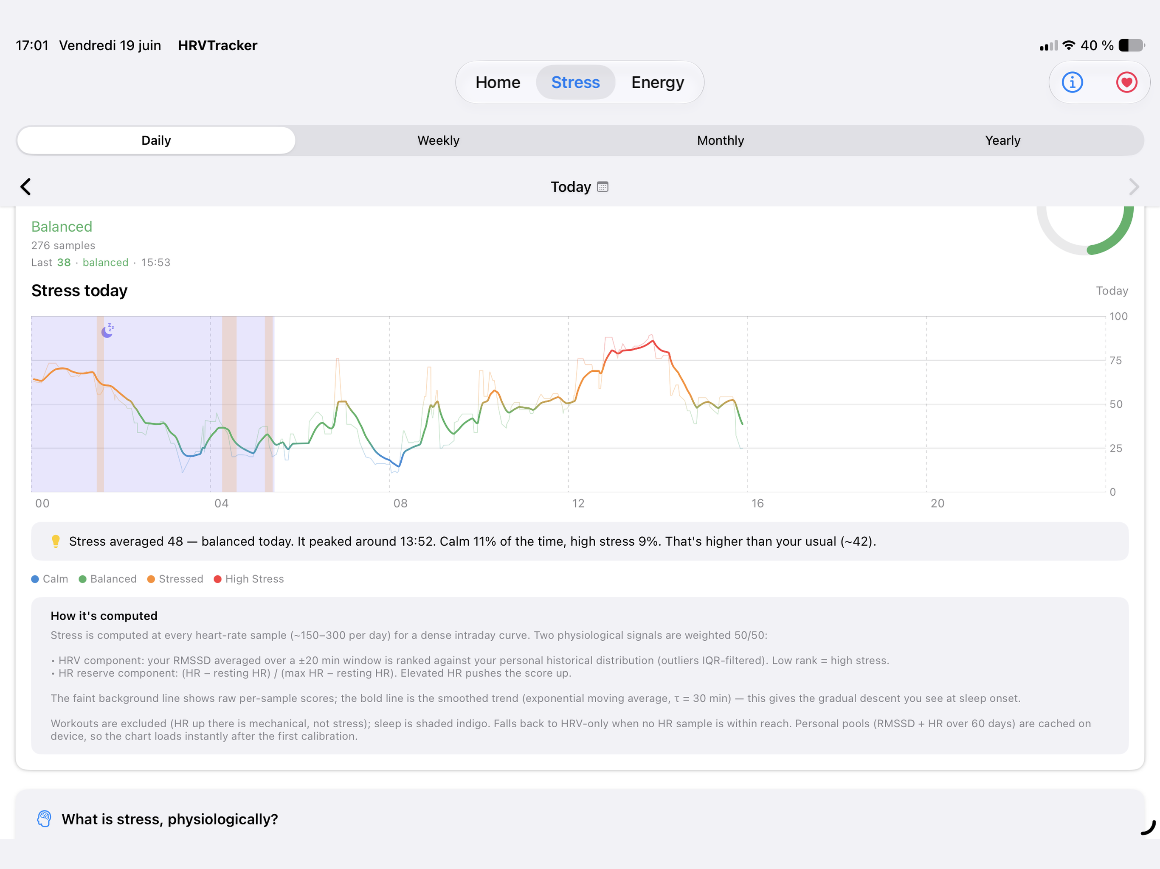Tap the blue Calm legend dot
This screenshot has width=1160, height=869.
click(35, 579)
